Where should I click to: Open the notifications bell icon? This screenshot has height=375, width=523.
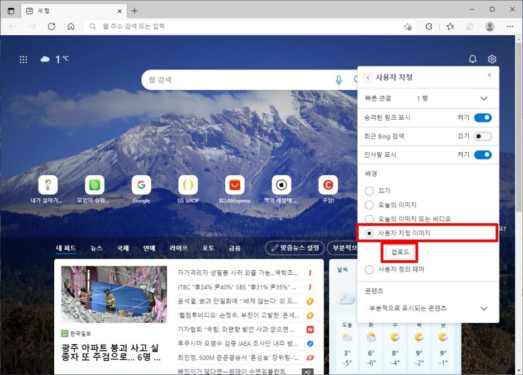point(473,59)
